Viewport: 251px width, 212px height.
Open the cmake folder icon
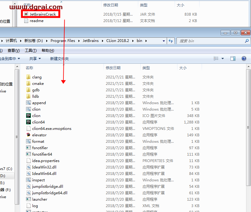28,83
